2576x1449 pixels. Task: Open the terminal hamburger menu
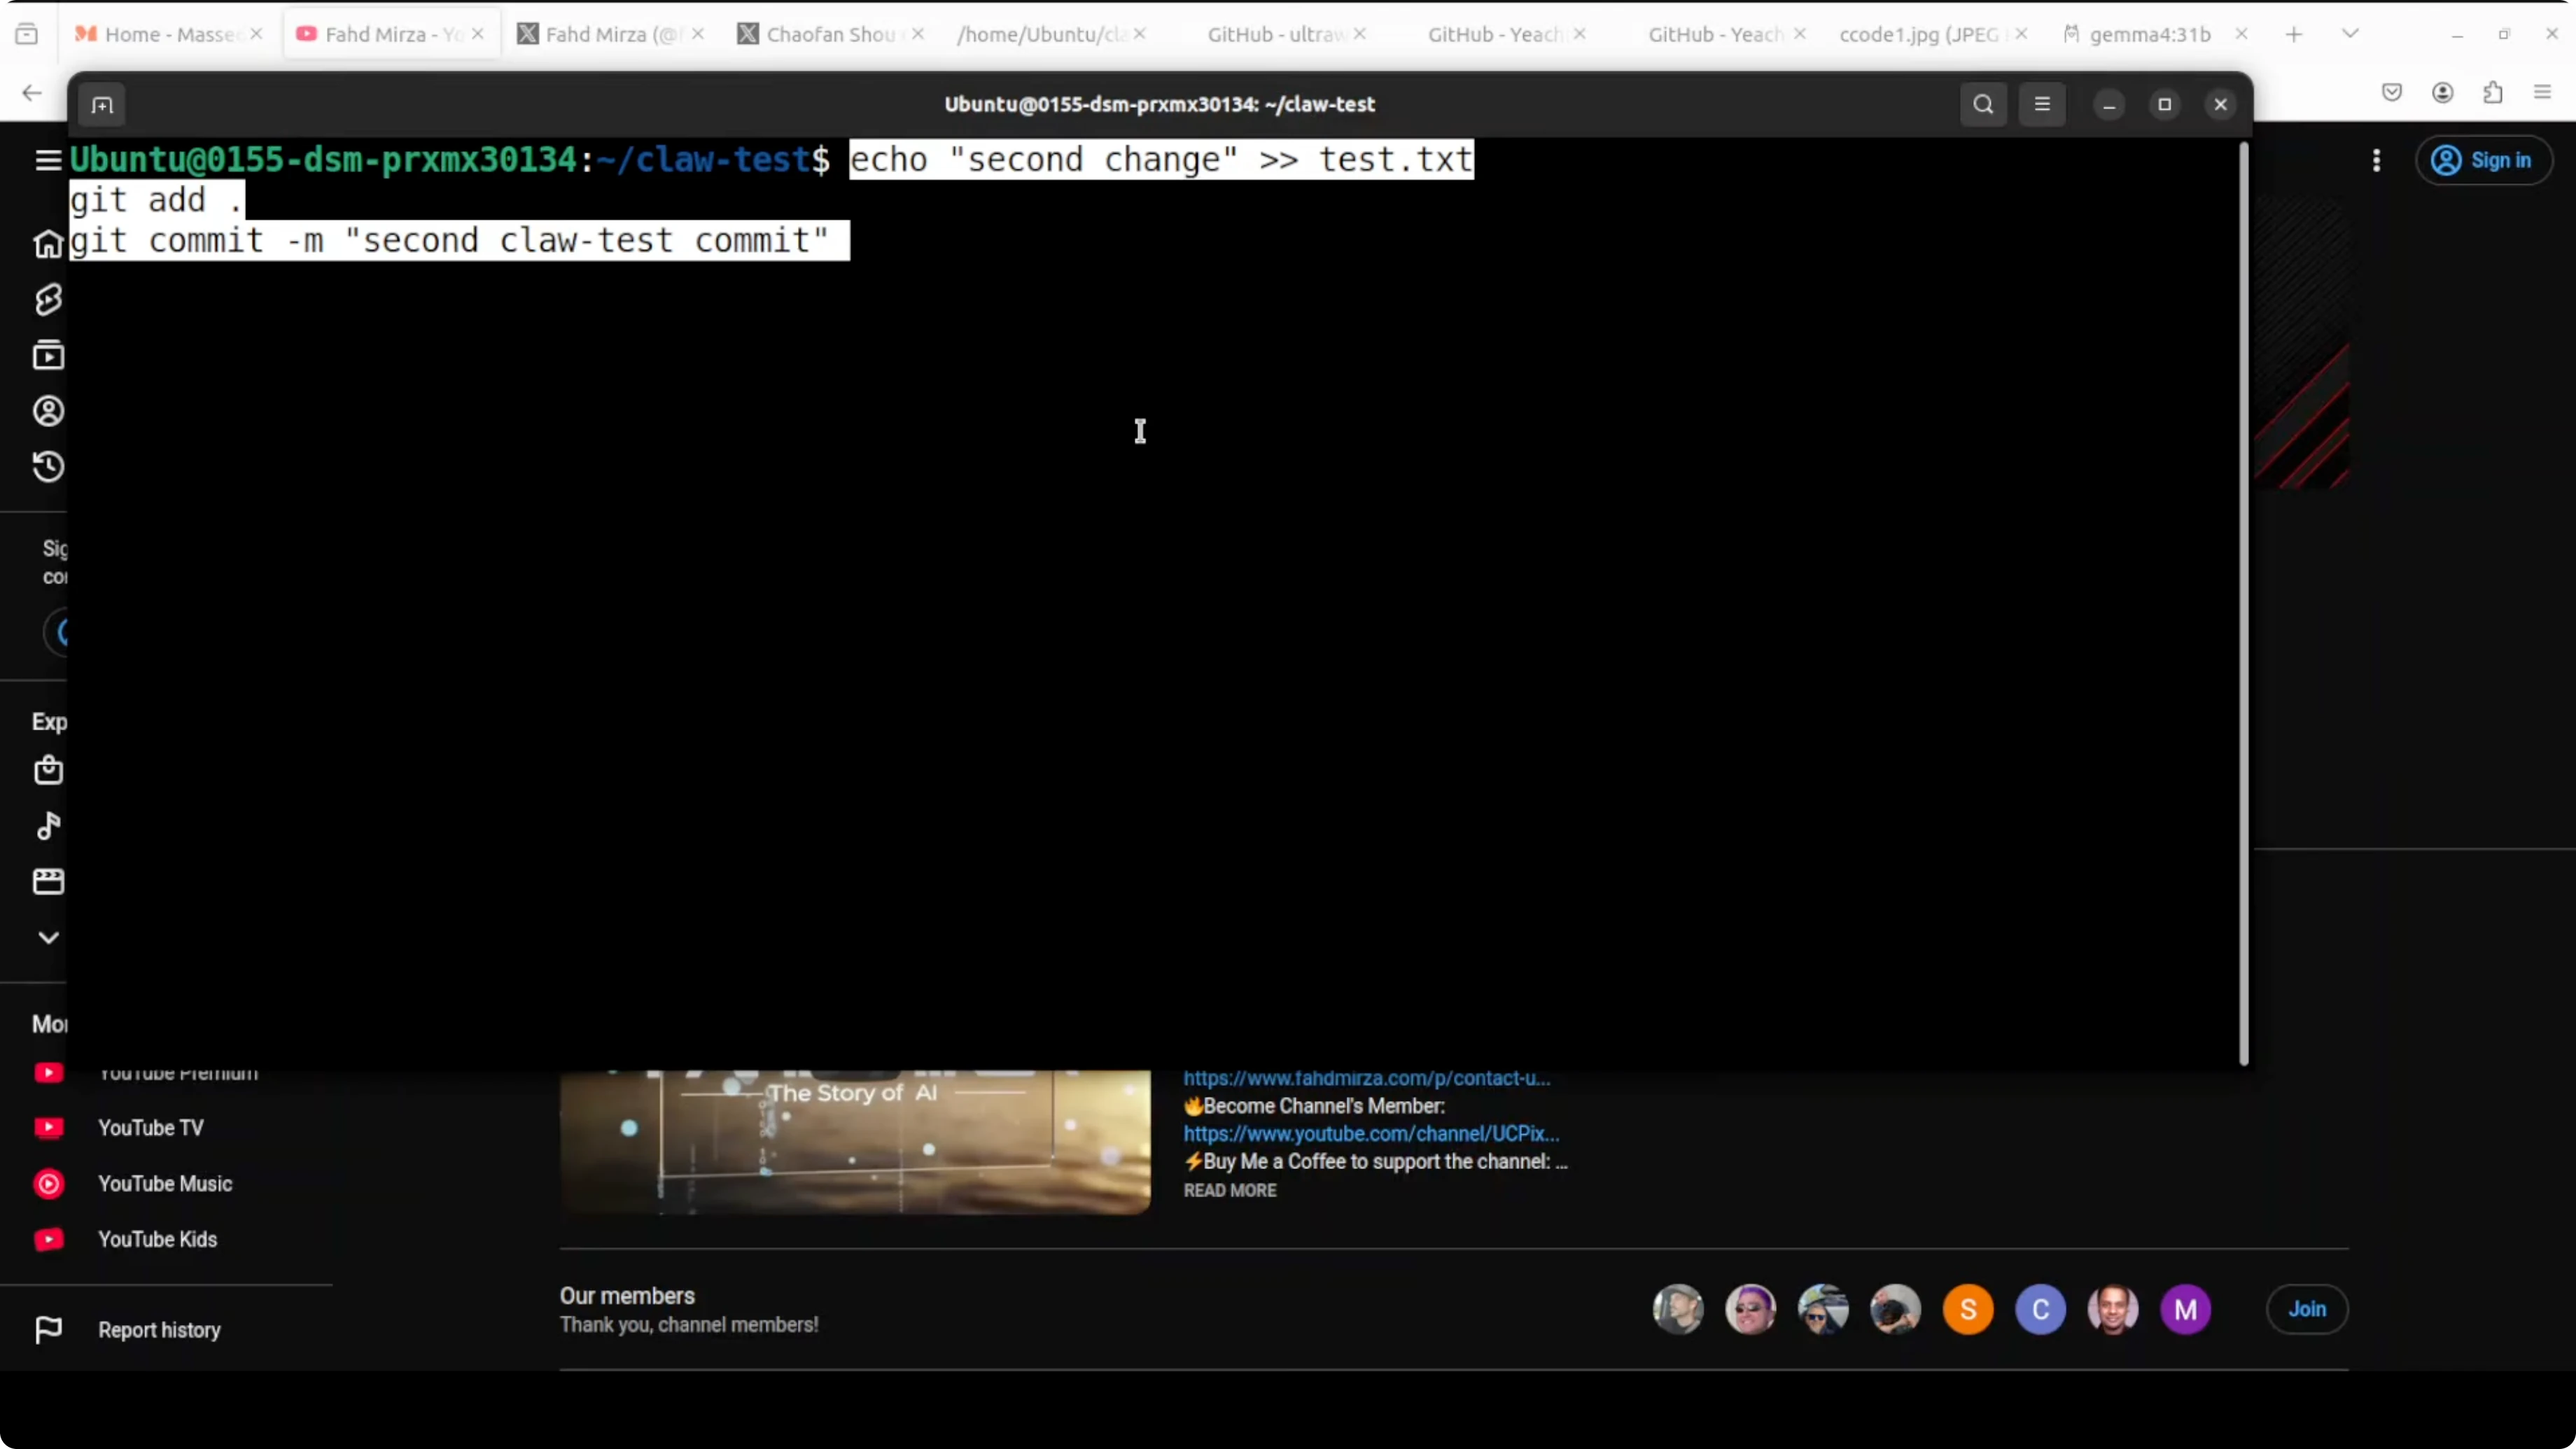[x=2042, y=104]
